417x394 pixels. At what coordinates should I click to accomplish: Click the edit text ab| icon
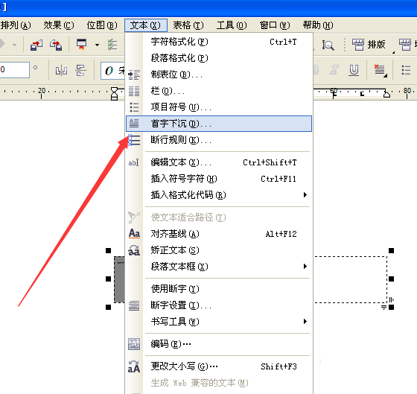[134, 162]
